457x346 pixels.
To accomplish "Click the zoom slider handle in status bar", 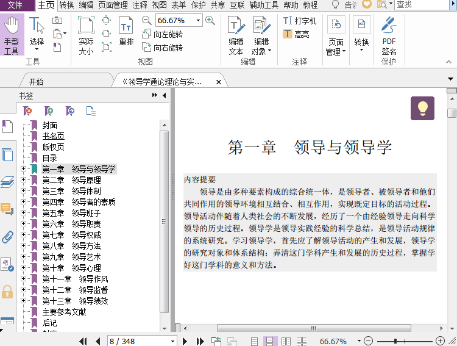I will (395, 341).
